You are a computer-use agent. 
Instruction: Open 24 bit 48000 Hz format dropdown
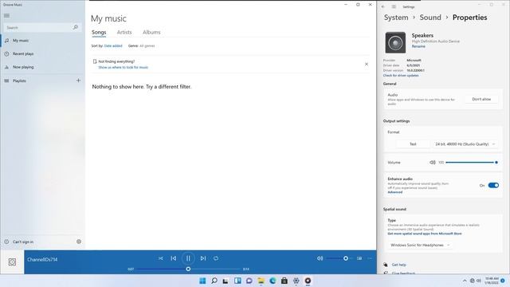coord(465,143)
